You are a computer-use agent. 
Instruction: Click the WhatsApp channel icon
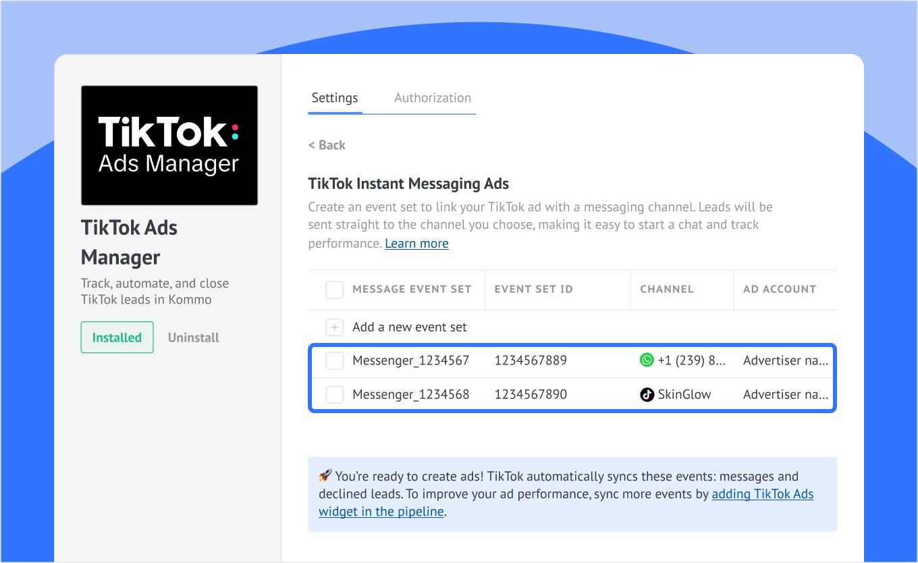[x=647, y=360]
